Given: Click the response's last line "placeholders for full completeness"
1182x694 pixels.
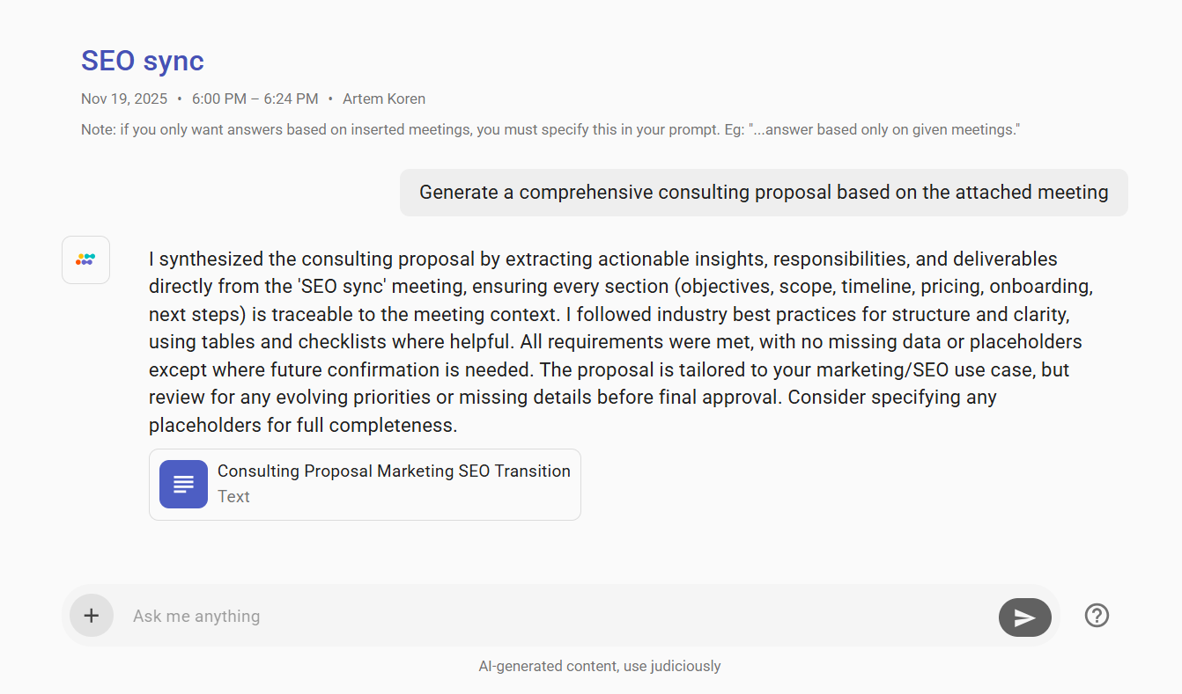Looking at the screenshot, I should click(x=302, y=426).
